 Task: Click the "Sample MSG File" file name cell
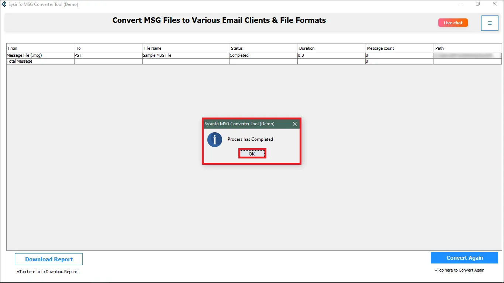click(186, 55)
